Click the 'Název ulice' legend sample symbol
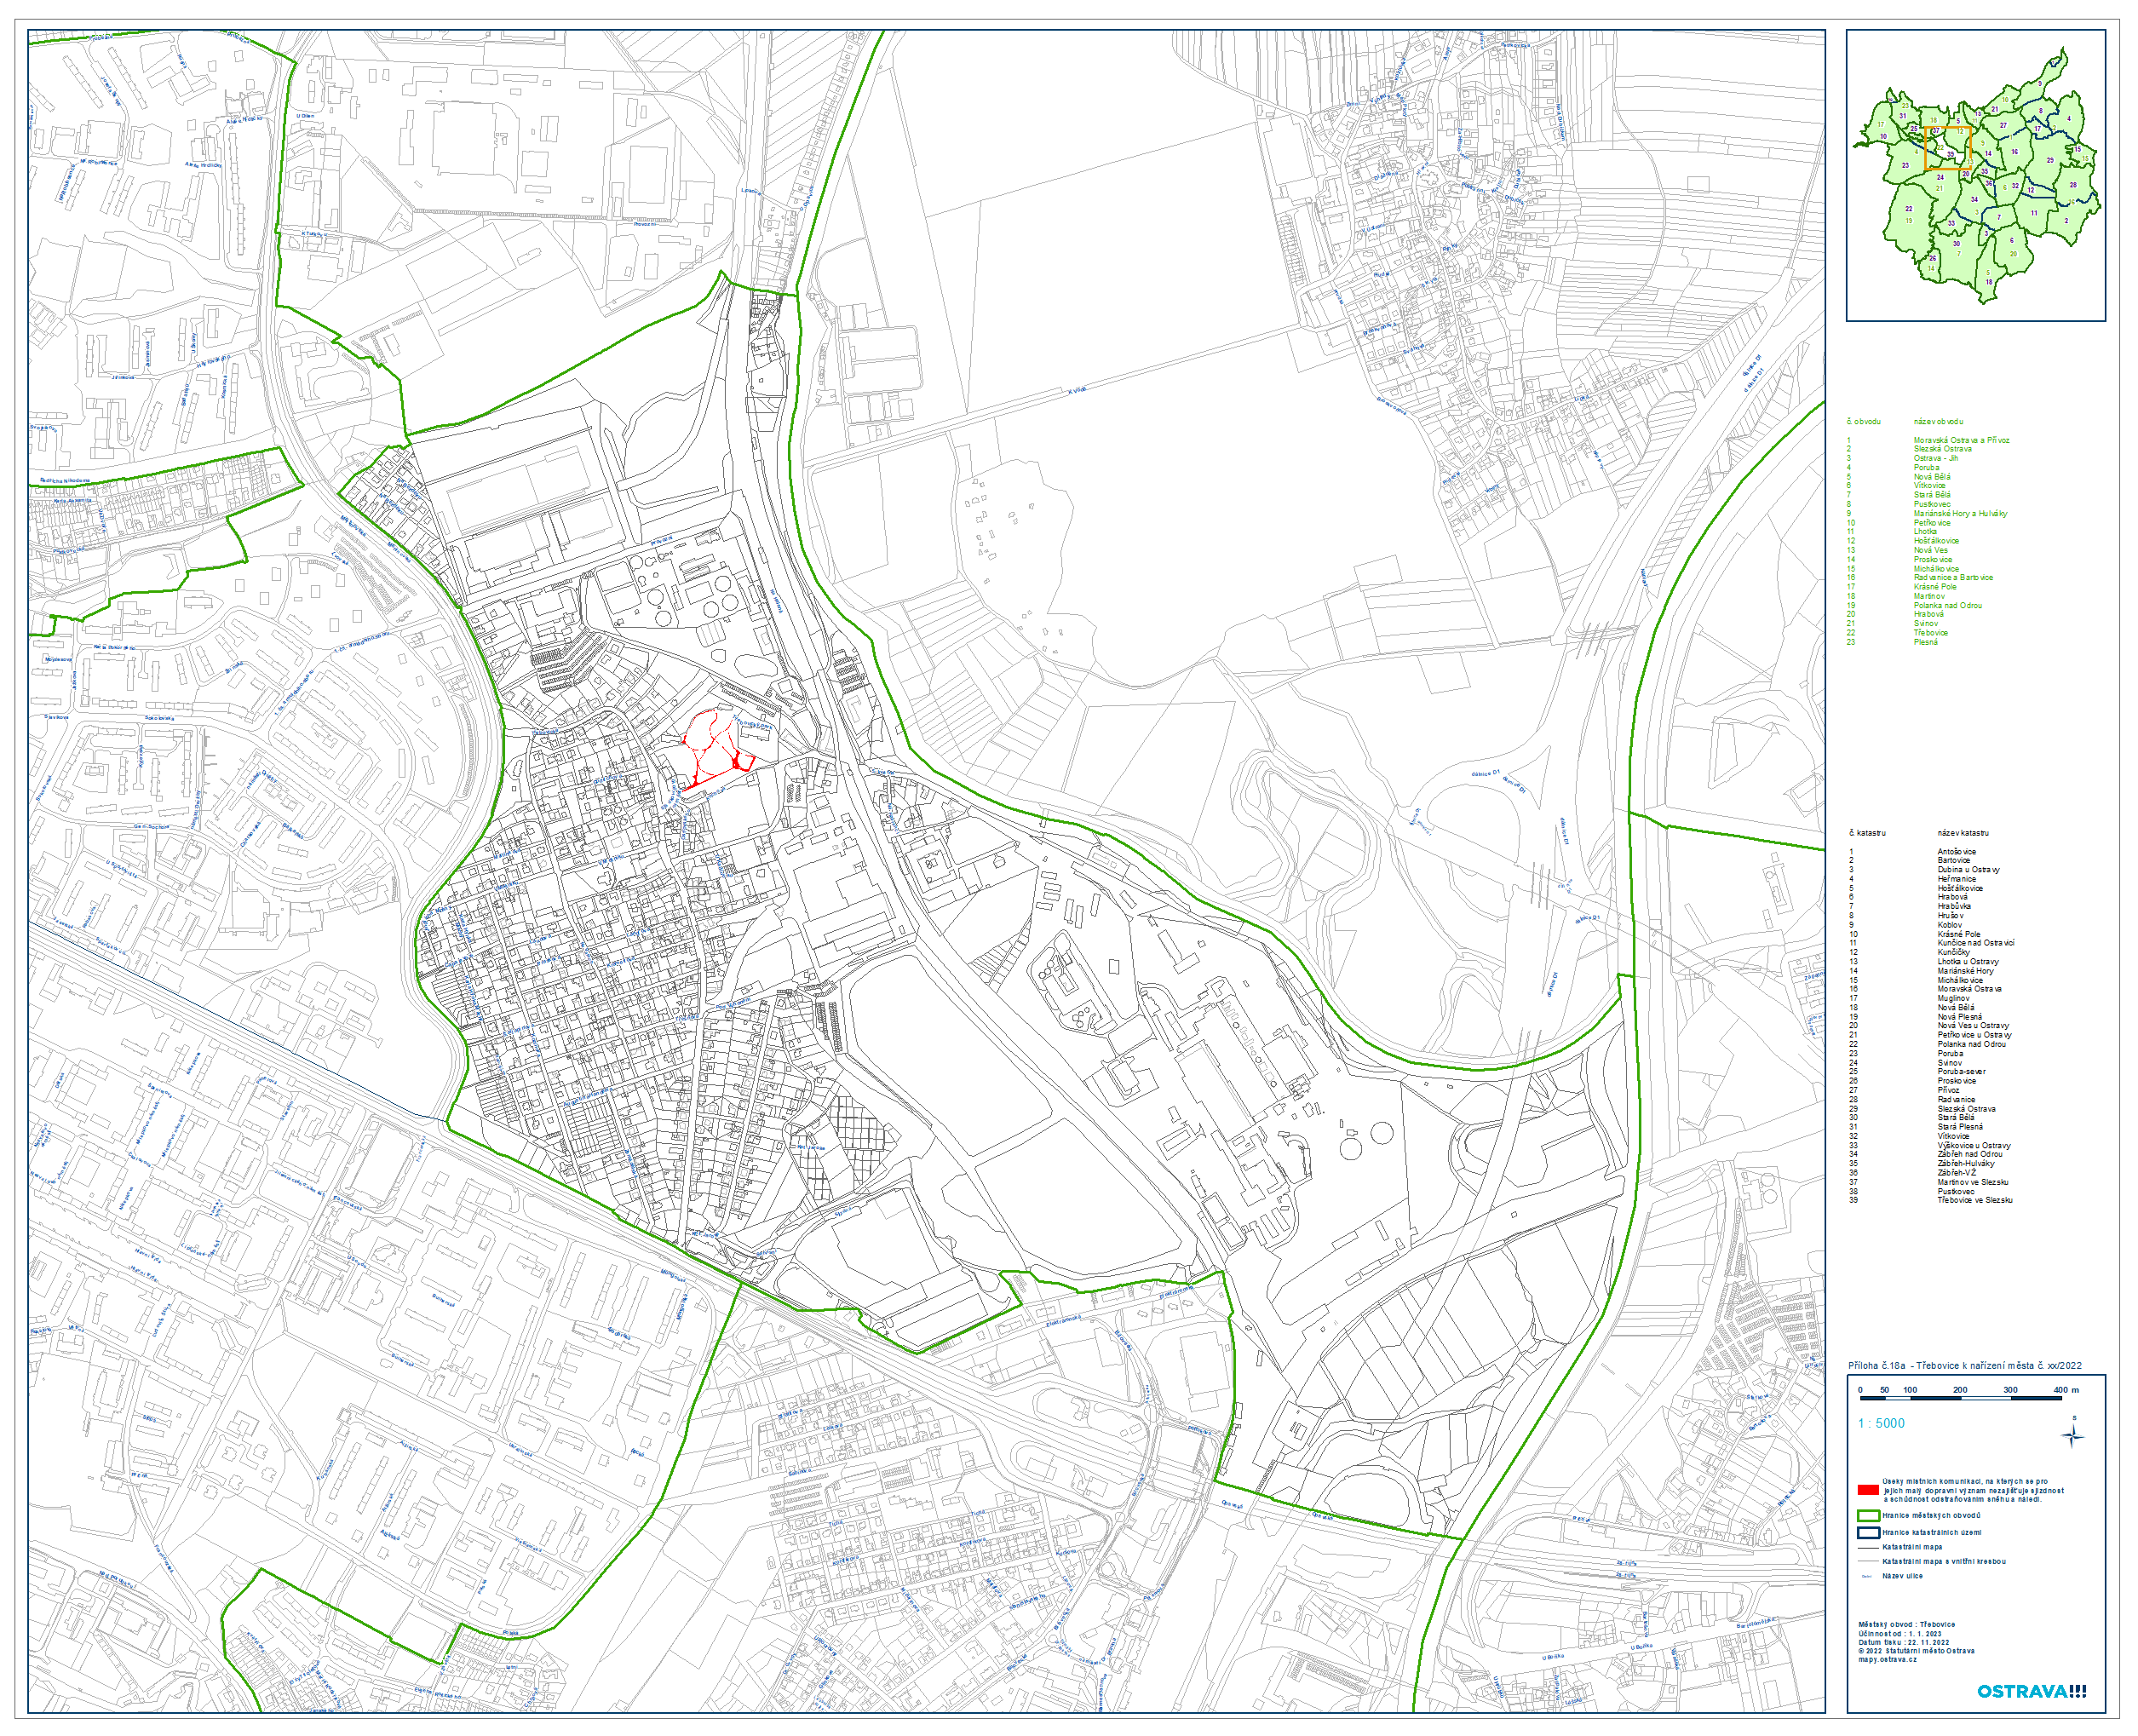 (x=1866, y=1576)
